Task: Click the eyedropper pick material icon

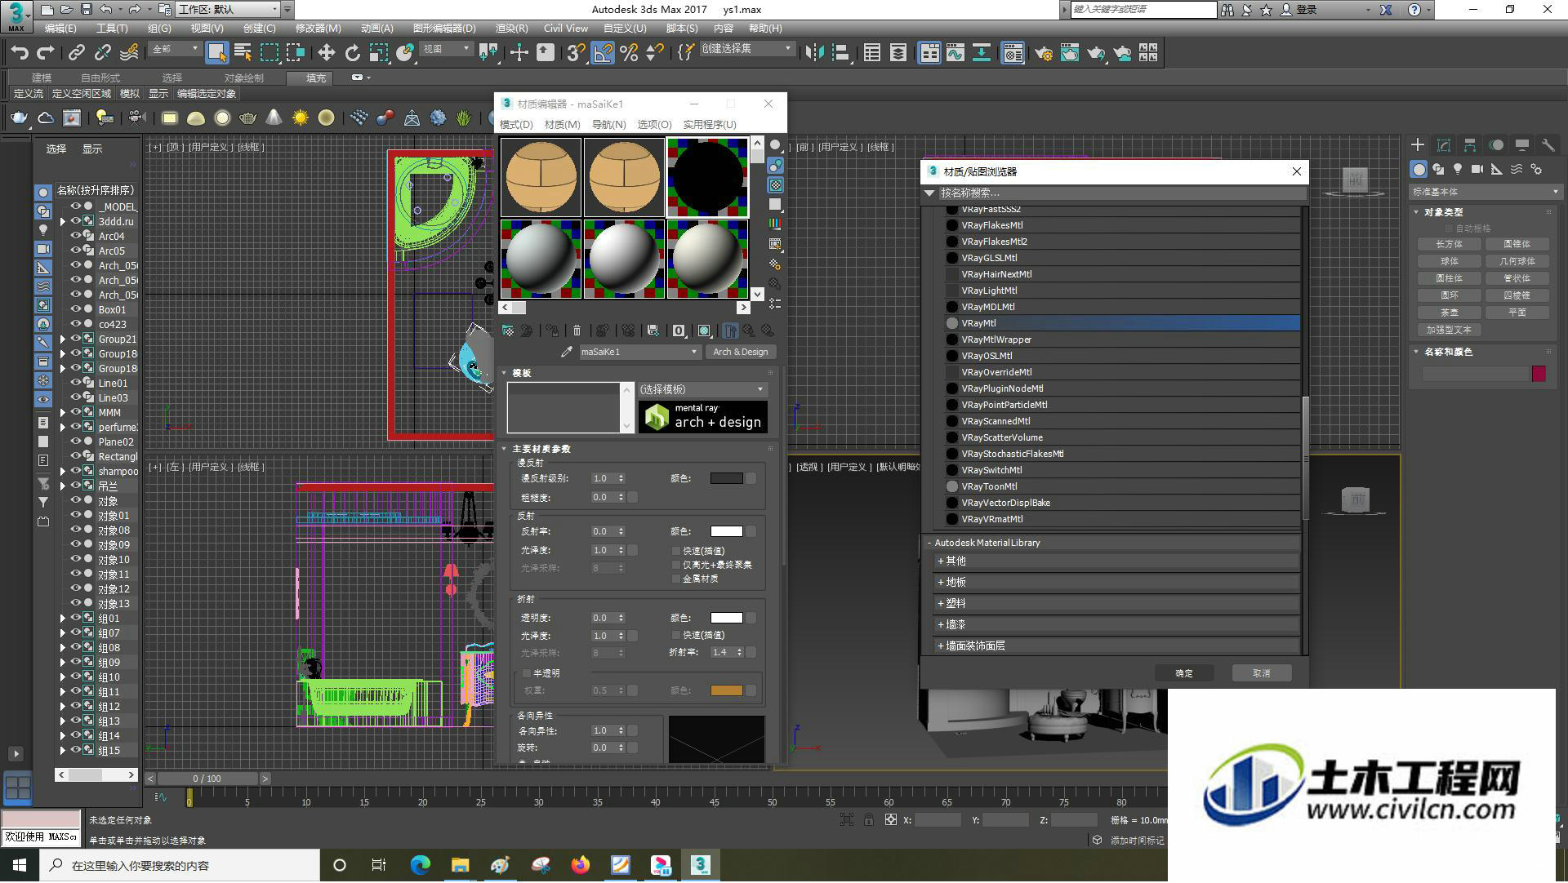Action: [567, 352]
